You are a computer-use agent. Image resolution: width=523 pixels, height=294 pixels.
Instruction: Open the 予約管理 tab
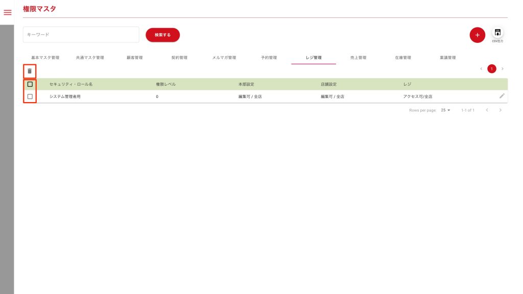click(x=269, y=58)
